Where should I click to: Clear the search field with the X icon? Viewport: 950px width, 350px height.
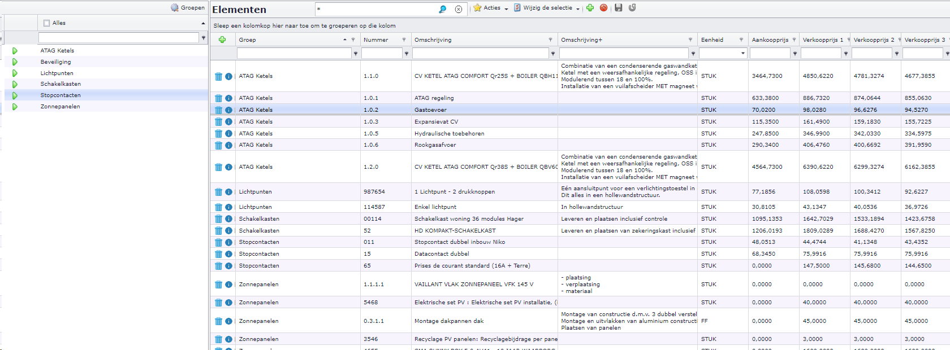click(459, 9)
